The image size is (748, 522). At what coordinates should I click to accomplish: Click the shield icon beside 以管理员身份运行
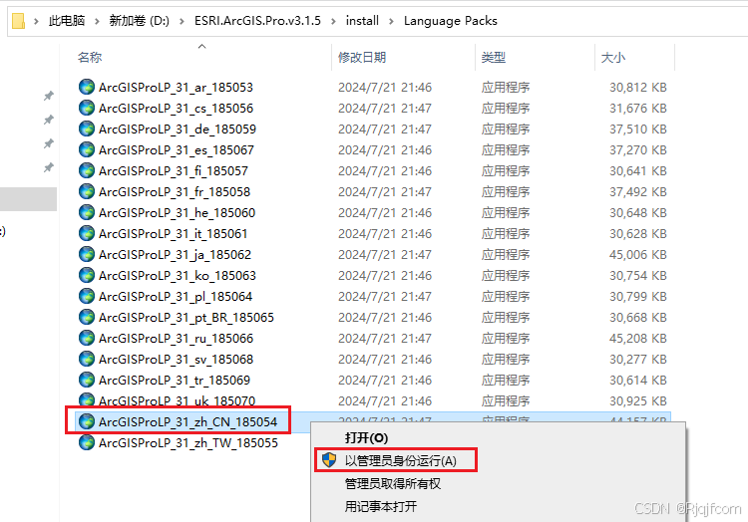[x=329, y=460]
